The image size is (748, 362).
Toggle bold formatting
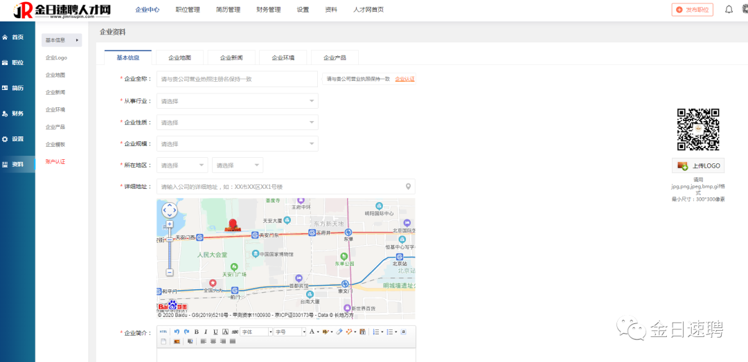[x=197, y=332]
